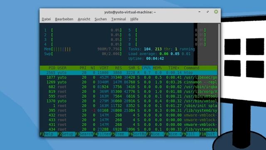Viewport: 266px width, 150px height.
Task: Select process row PID 434 systemd
Action: (x=128, y=129)
